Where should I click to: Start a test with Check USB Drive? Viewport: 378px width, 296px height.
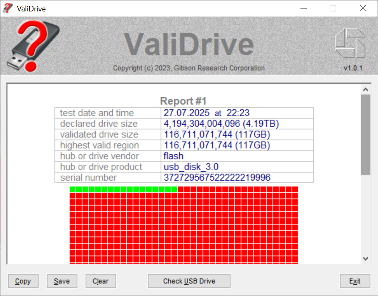(189, 281)
